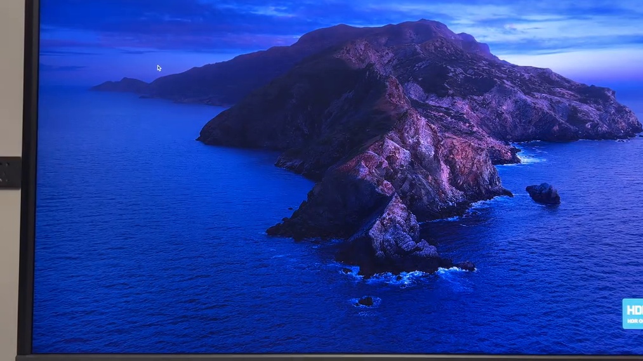Click the tiny rock below the island's southern tip
Screen dimensions: 643x361
(366, 301)
